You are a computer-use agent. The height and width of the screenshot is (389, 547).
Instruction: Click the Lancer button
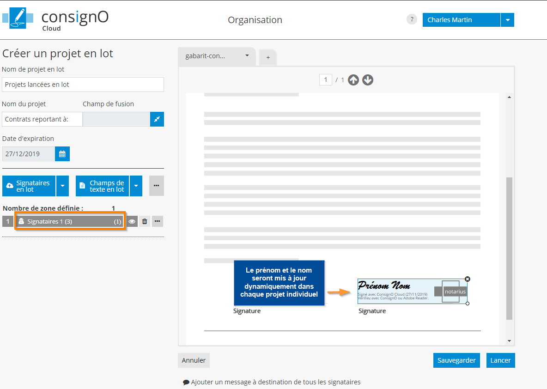[x=500, y=360]
